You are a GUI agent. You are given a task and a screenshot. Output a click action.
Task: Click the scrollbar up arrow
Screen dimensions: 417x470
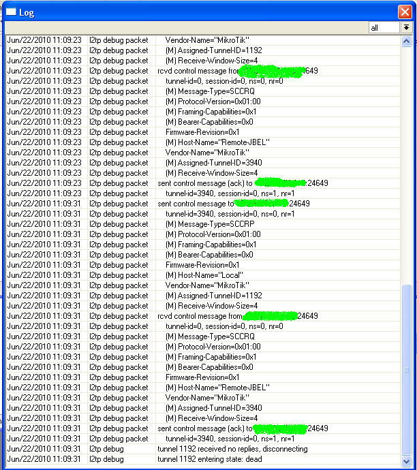[x=406, y=41]
